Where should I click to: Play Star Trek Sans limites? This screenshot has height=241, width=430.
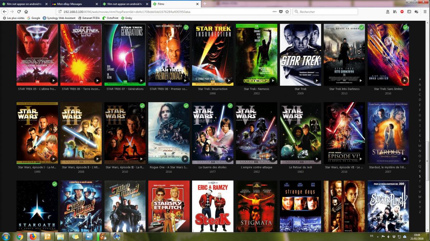tap(405, 81)
